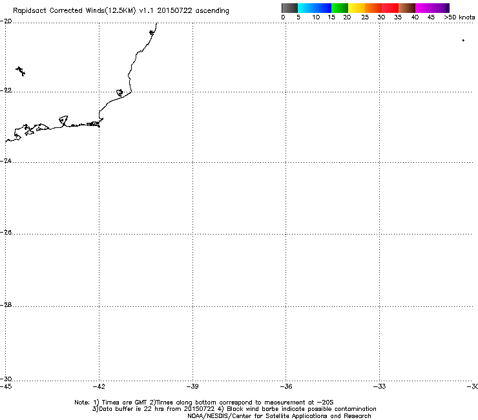Click the longitude axis label '-39'
The image size is (478, 420).
point(192,387)
